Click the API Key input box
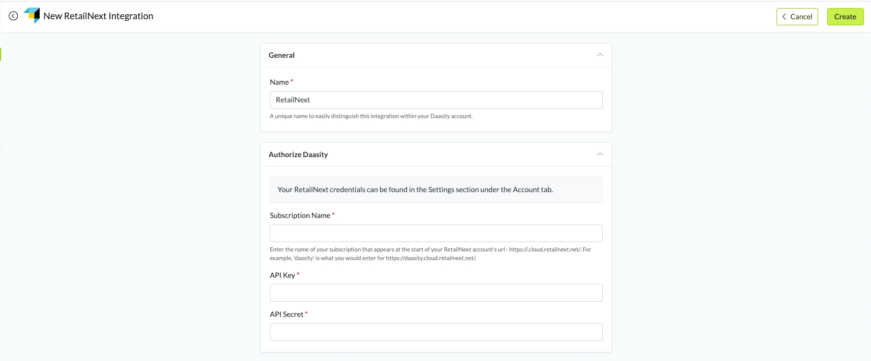 (435, 293)
